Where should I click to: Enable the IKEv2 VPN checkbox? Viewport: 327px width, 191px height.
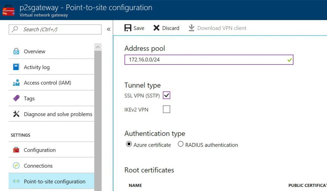coord(166,109)
